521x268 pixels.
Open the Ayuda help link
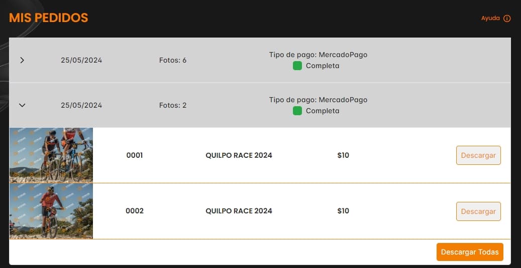tap(490, 18)
